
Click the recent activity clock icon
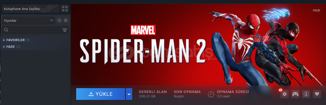59,20
